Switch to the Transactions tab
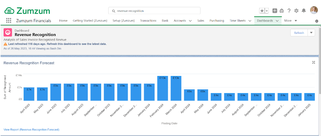 tap(148, 21)
